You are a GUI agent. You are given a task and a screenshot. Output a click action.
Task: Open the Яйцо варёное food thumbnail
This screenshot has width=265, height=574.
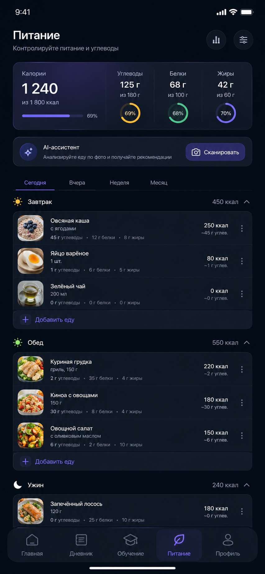(x=30, y=261)
